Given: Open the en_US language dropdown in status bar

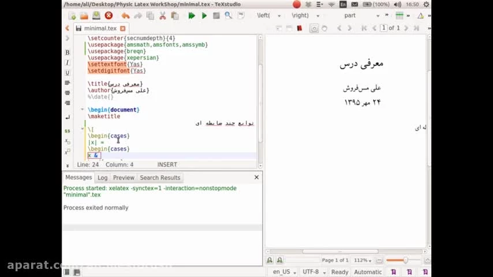Looking at the screenshot, I should [285, 272].
